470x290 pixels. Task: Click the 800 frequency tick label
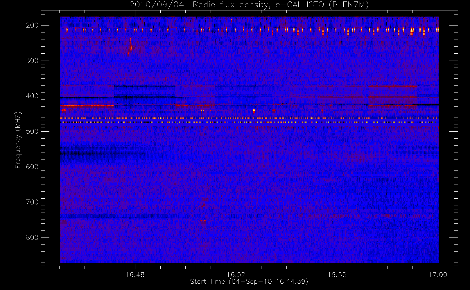pyautogui.click(x=32, y=238)
